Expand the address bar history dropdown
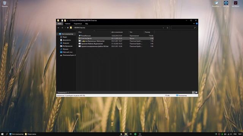 click(x=163, y=28)
